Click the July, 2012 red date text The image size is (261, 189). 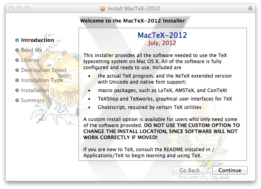pyautogui.click(x=162, y=43)
